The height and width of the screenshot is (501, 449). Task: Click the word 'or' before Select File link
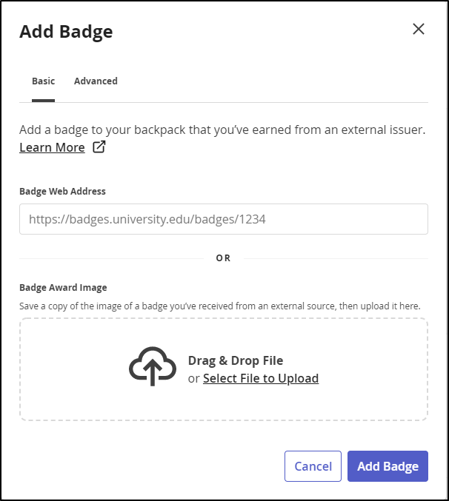tap(194, 379)
